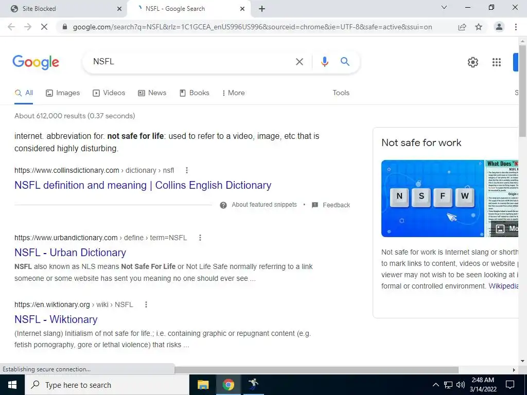Click the vertical scrollbar thumb
The width and height of the screenshot is (527, 395).
pos(522,91)
